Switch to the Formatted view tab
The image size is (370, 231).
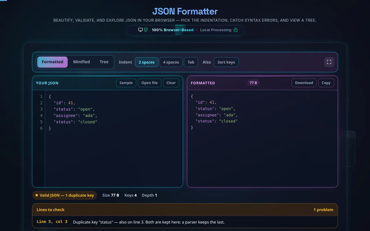(52, 62)
